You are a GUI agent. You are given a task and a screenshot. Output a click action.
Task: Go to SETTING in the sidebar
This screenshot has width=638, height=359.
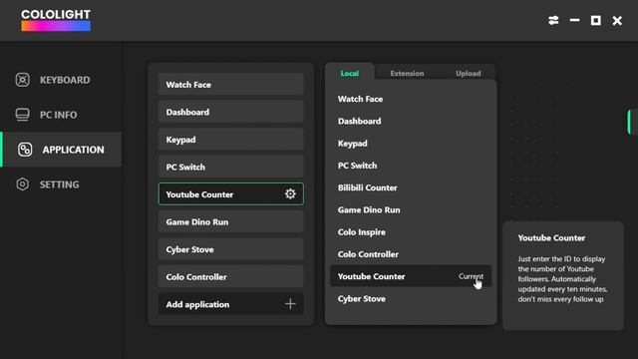coord(61,184)
